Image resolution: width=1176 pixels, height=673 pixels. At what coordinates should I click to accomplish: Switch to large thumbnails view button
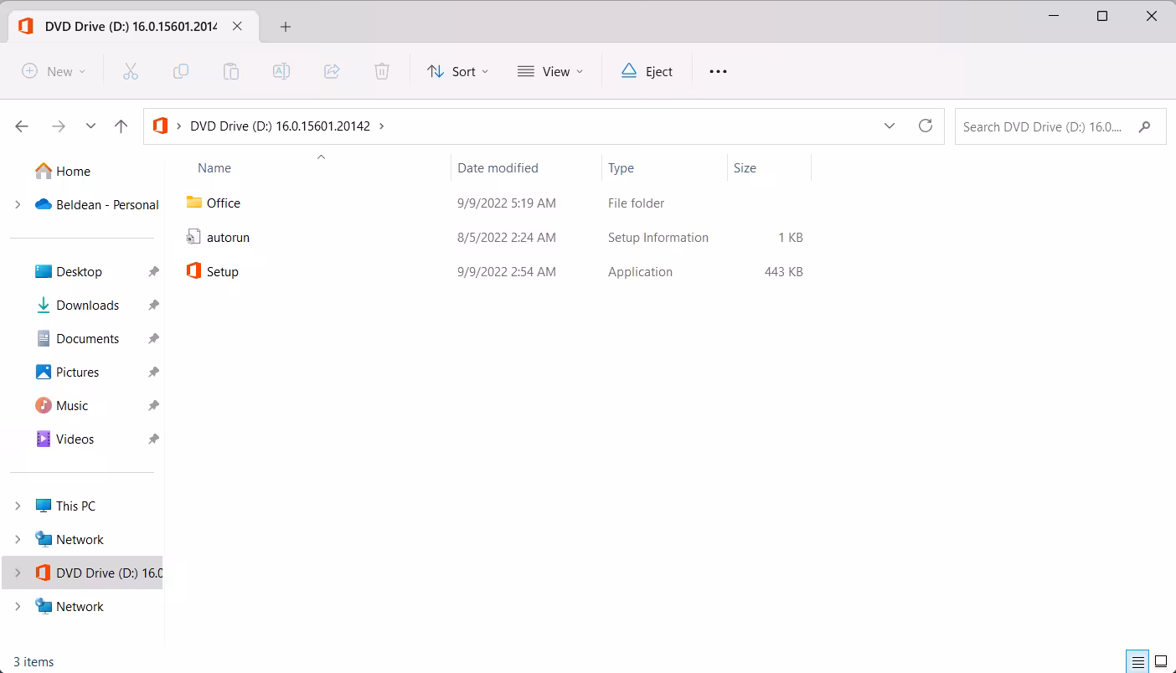(1161, 661)
